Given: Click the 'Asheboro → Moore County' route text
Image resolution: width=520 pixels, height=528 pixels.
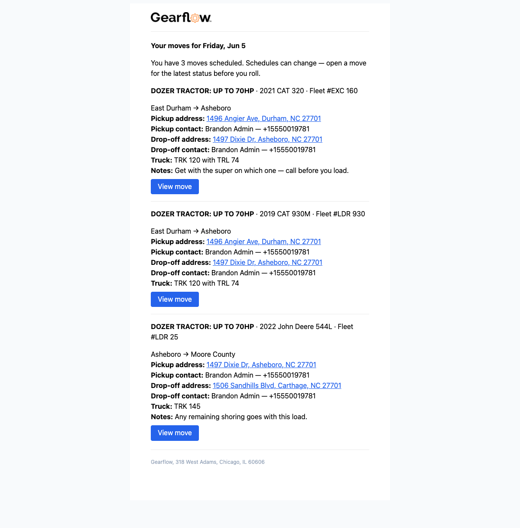Looking at the screenshot, I should pos(193,354).
